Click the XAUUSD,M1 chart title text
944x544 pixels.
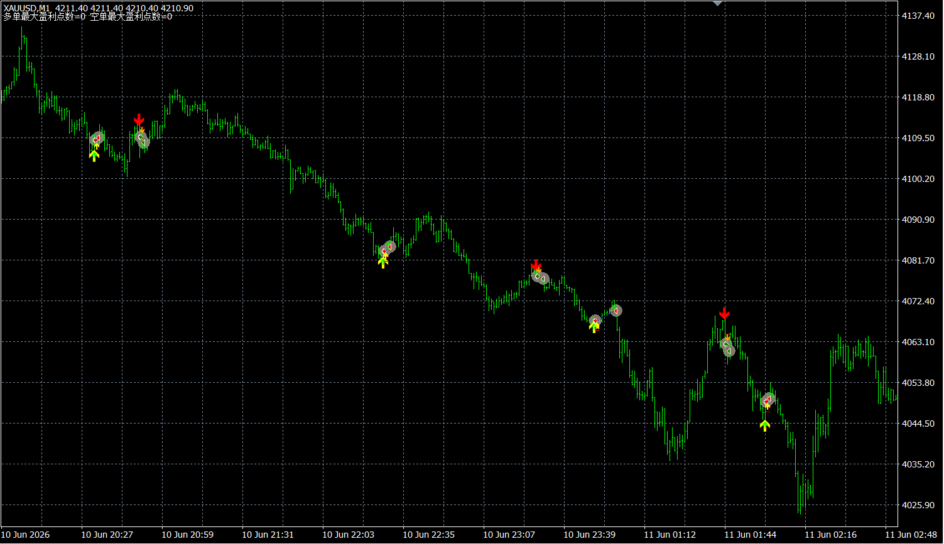point(26,8)
